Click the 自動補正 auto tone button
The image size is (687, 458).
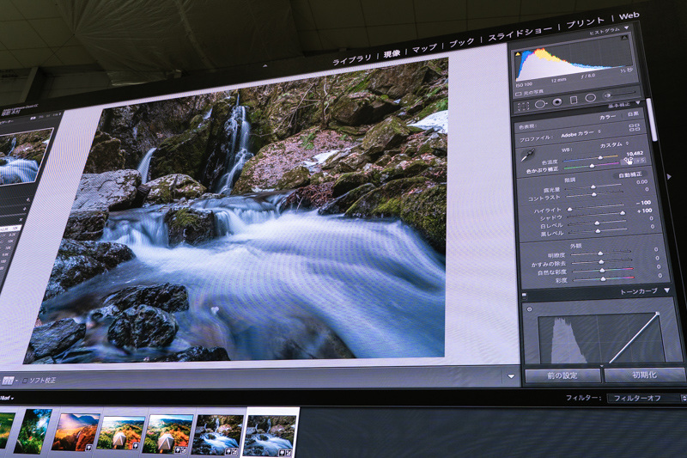pos(630,174)
